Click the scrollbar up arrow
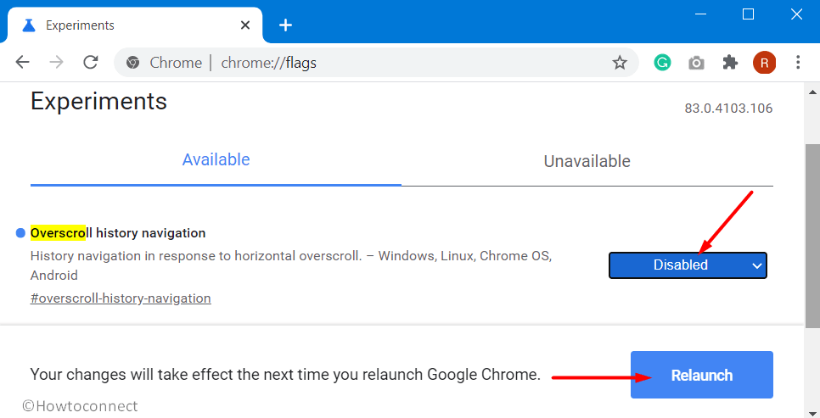This screenshot has width=820, height=418. tap(812, 92)
